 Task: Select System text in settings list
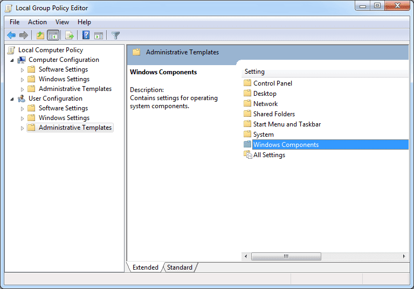point(263,135)
